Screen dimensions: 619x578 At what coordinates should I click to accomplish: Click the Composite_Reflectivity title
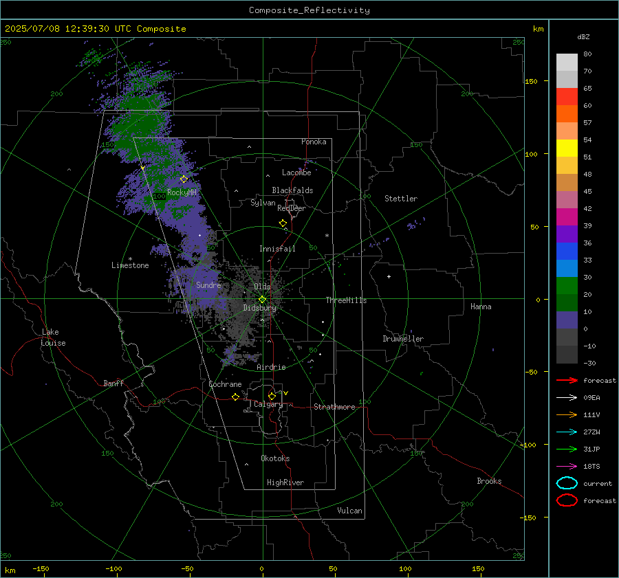[x=309, y=10]
